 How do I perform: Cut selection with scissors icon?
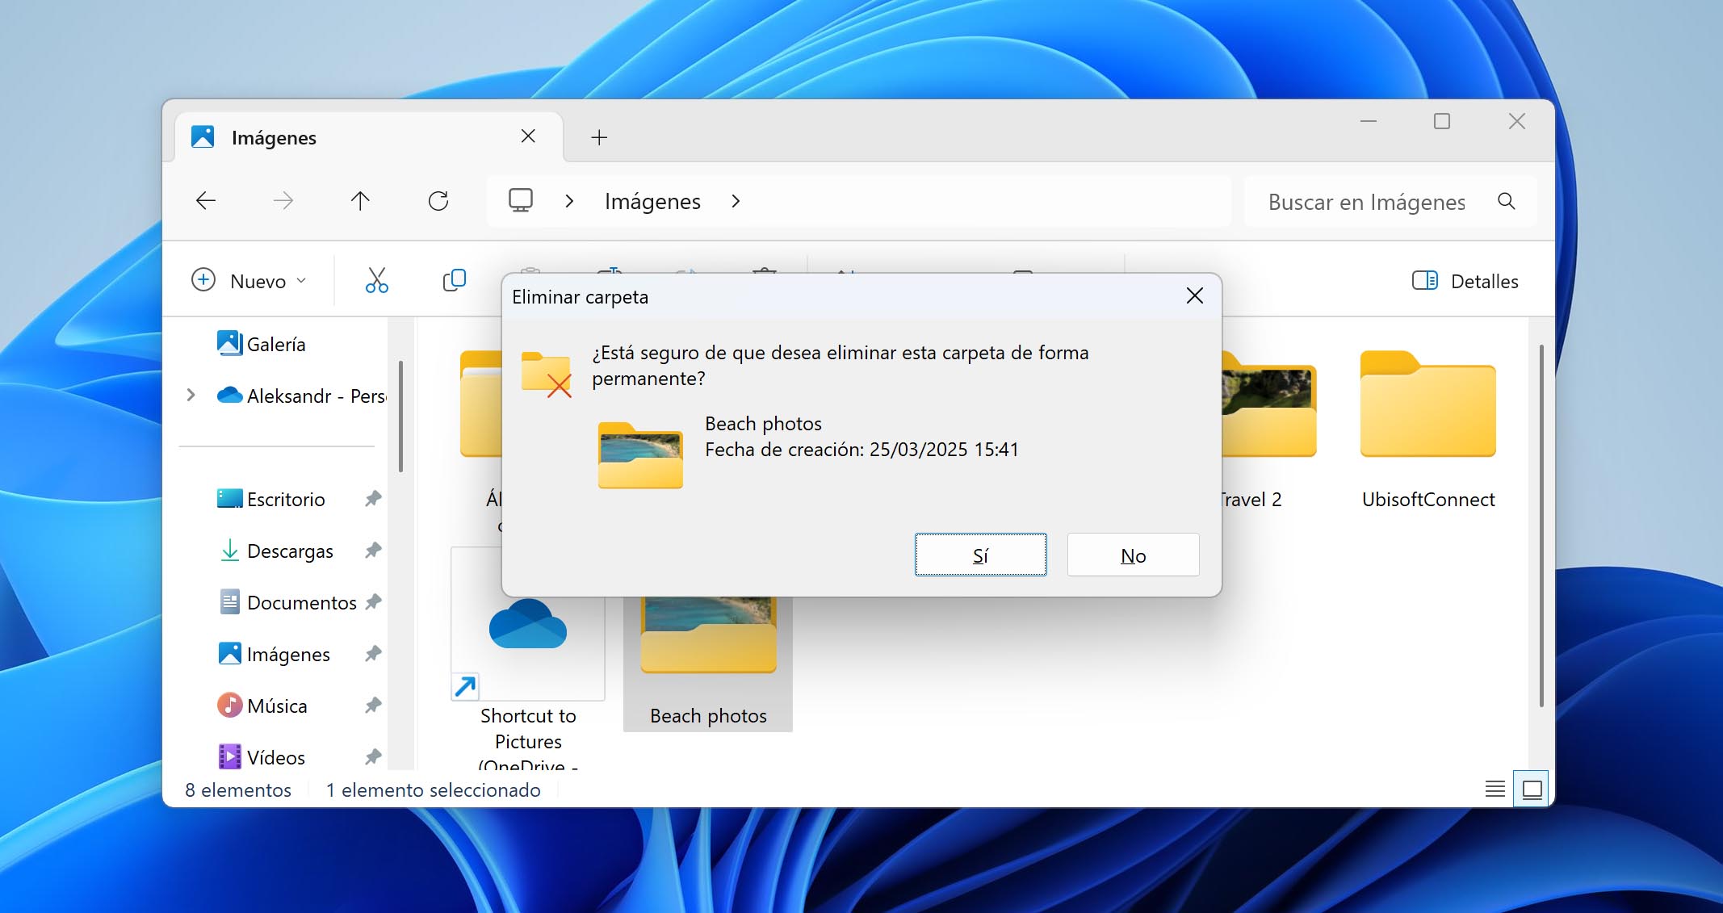376,281
